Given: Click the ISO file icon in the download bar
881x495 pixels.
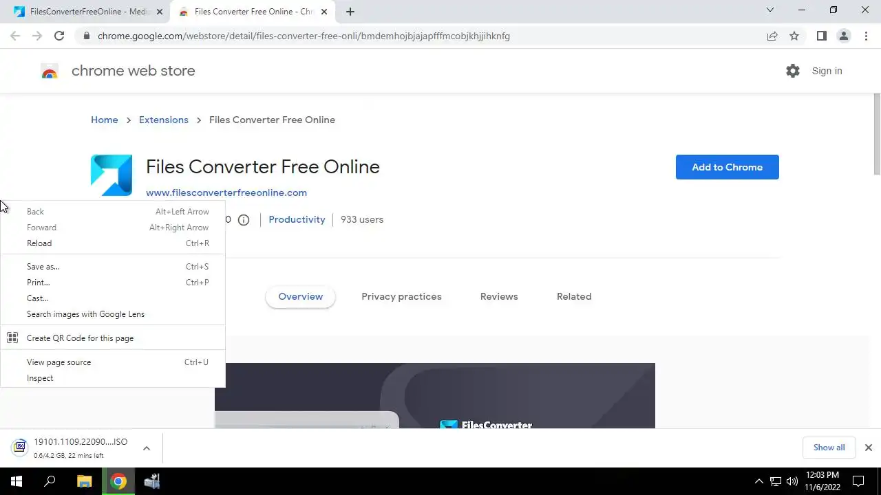Looking at the screenshot, I should [x=20, y=448].
